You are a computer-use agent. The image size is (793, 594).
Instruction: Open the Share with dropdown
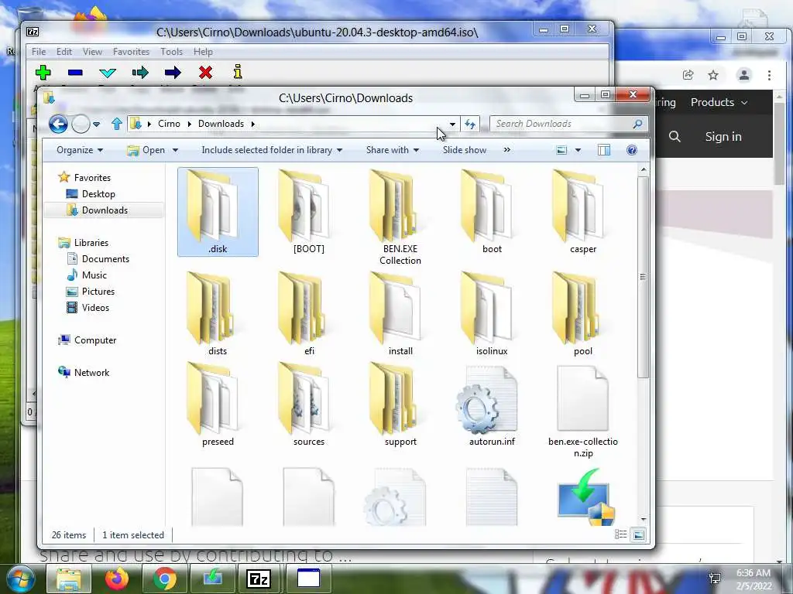coord(393,150)
